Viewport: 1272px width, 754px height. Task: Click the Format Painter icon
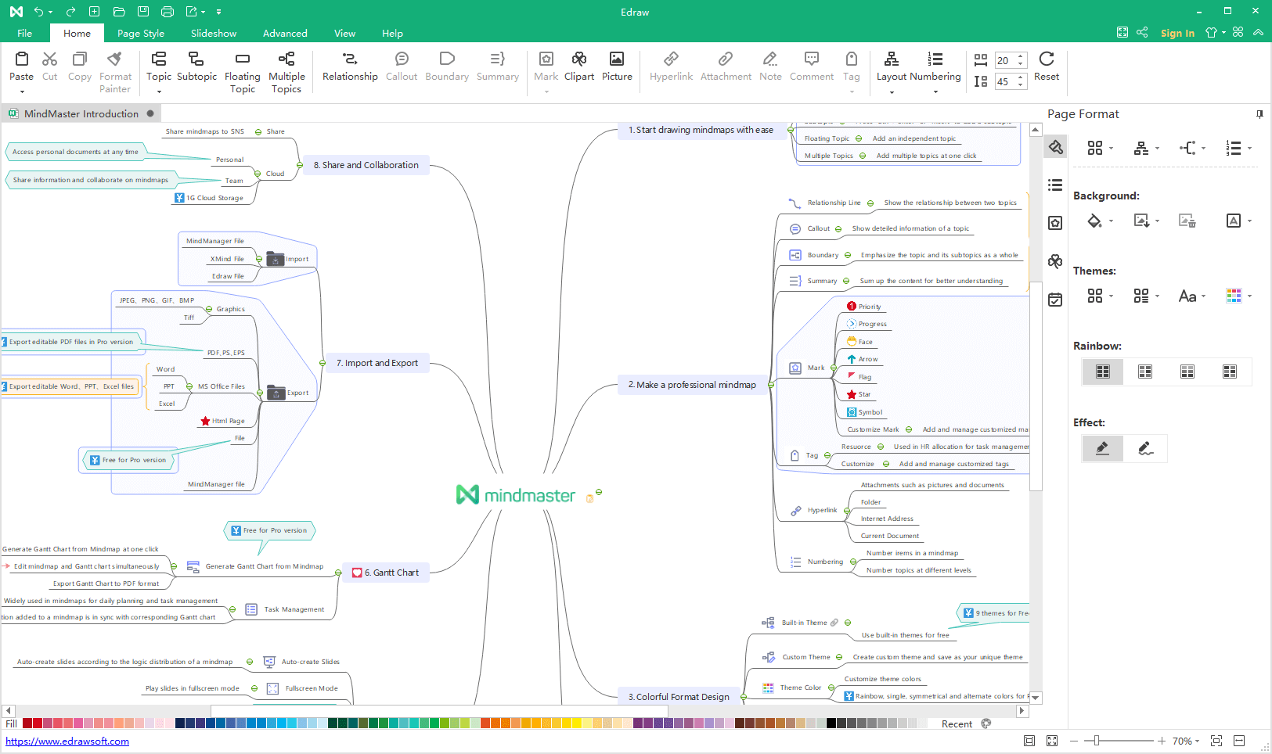coord(115,59)
